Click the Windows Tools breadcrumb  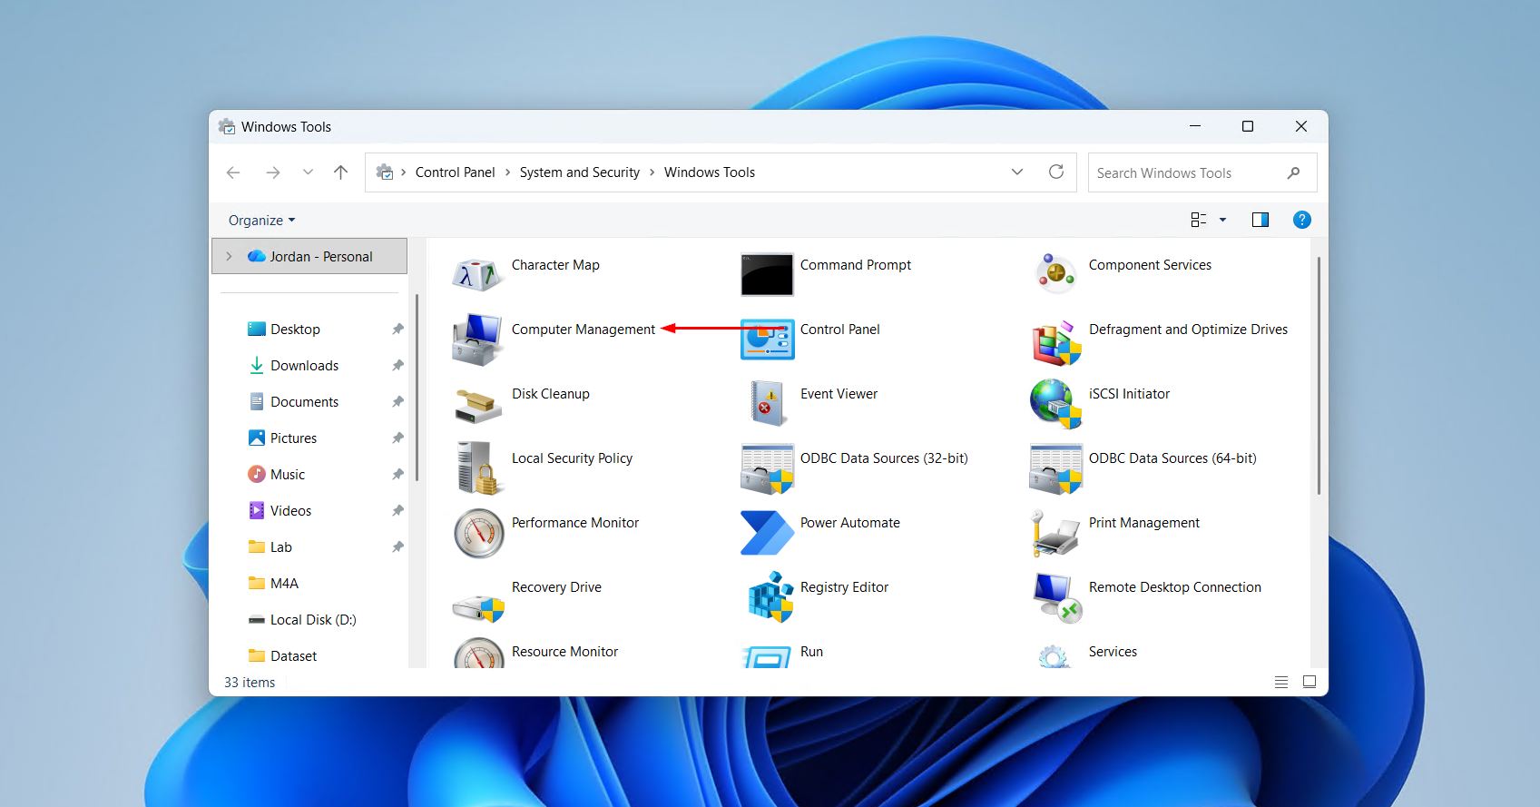709,172
